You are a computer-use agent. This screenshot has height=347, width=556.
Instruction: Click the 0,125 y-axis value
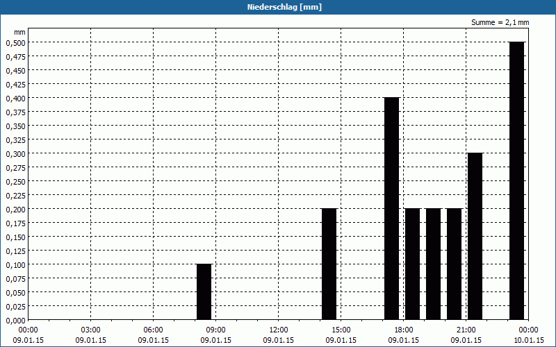pyautogui.click(x=15, y=251)
